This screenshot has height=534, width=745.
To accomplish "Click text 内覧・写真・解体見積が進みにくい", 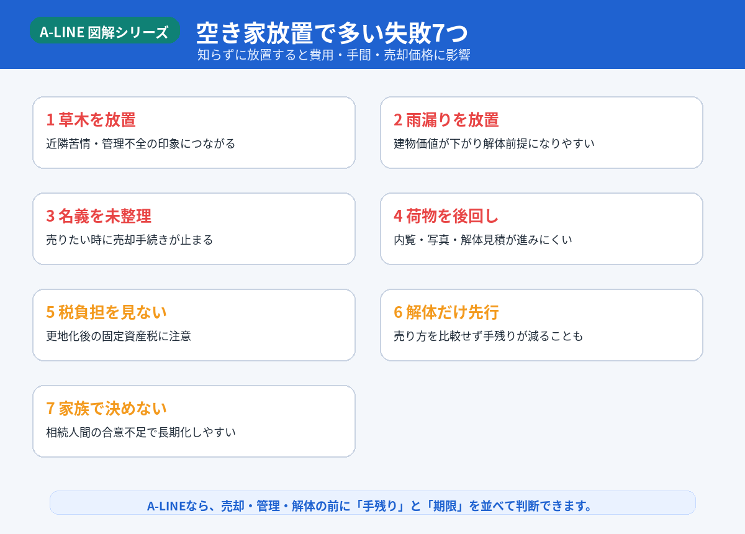I will tap(483, 240).
